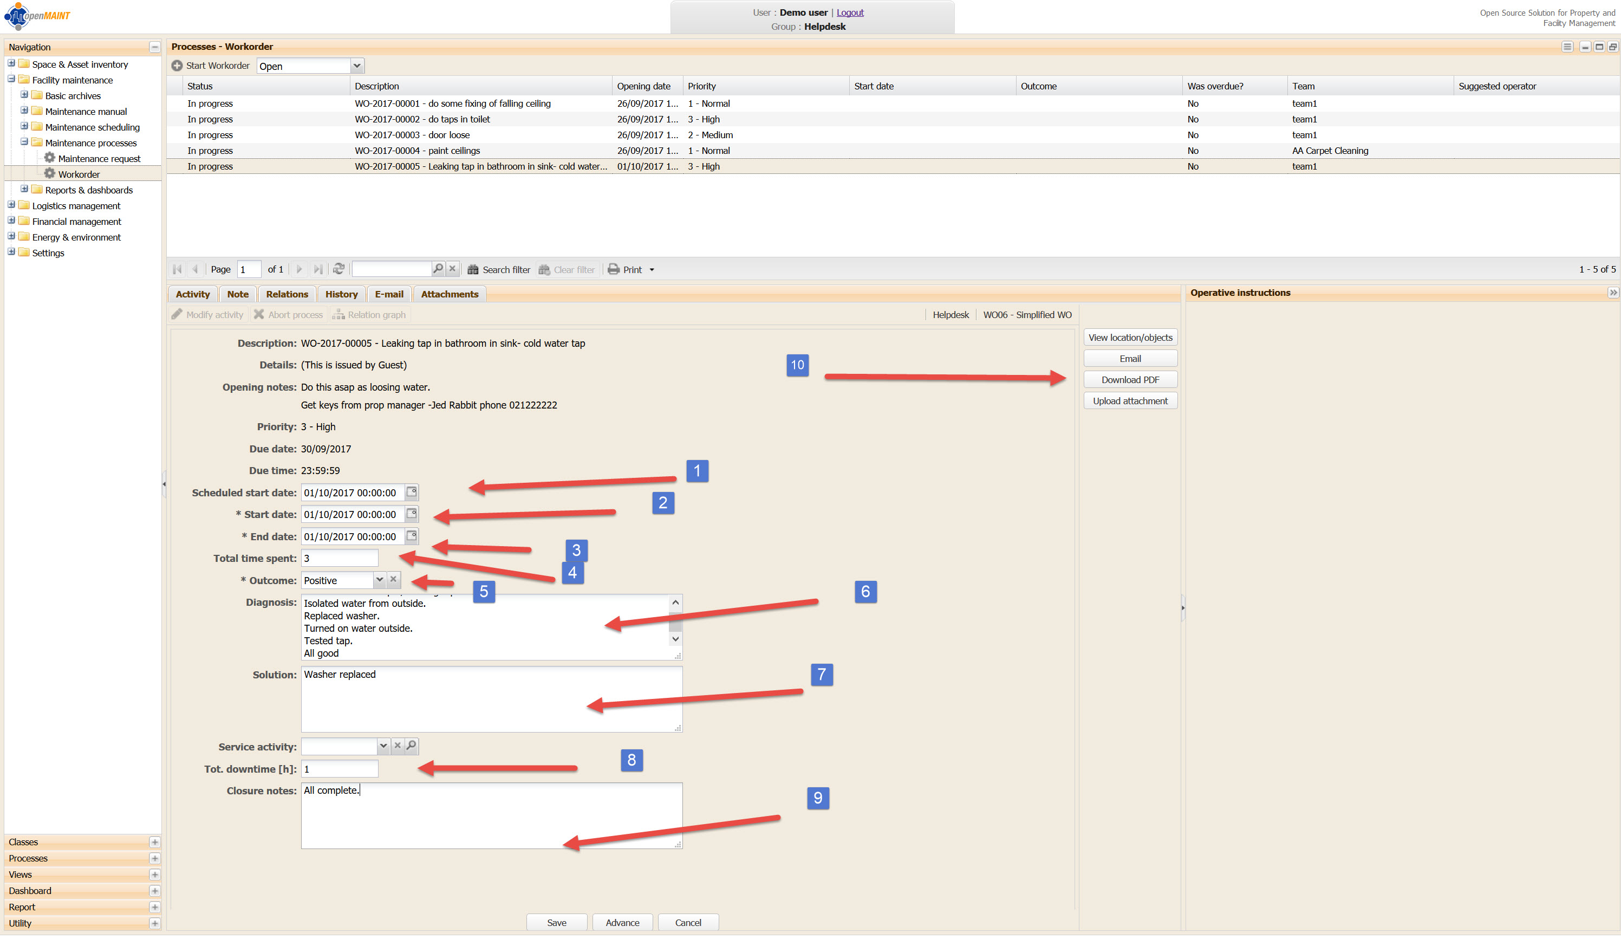Click the Download PDF button
This screenshot has height=939, width=1621.
(1130, 380)
